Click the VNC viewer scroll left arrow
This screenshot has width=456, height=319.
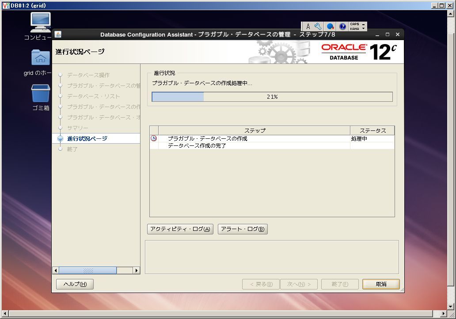tap(5, 313)
